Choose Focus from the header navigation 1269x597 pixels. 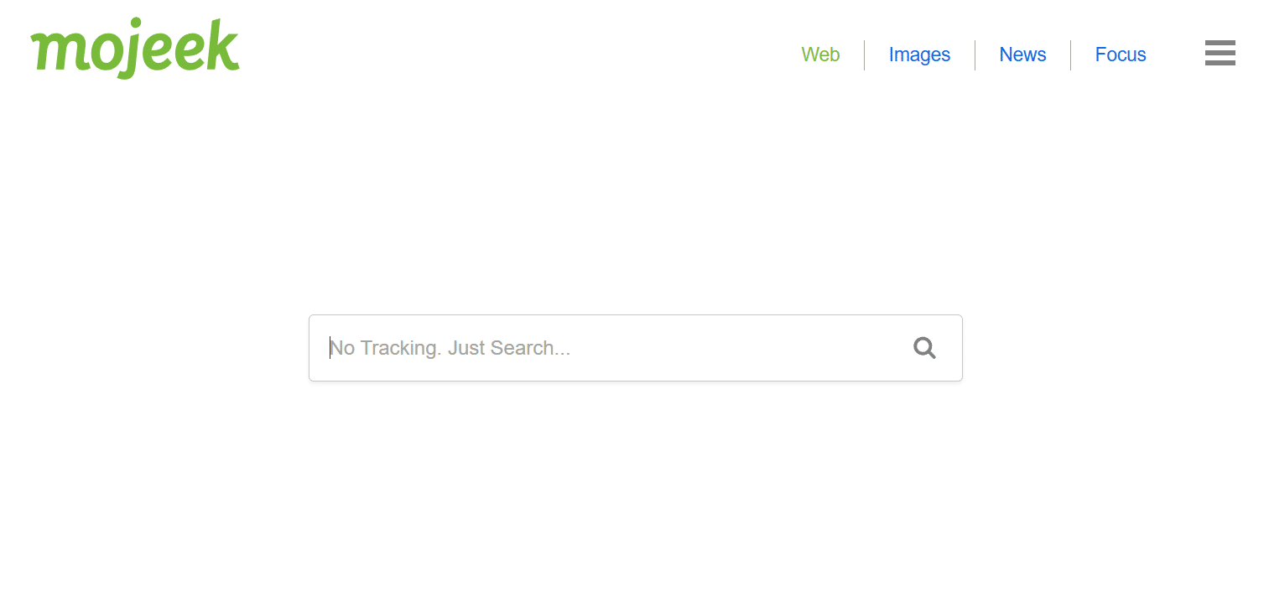[x=1121, y=55]
